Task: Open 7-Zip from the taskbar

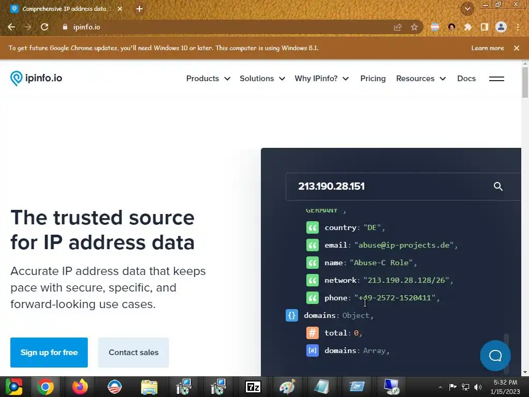Action: [x=253, y=387]
